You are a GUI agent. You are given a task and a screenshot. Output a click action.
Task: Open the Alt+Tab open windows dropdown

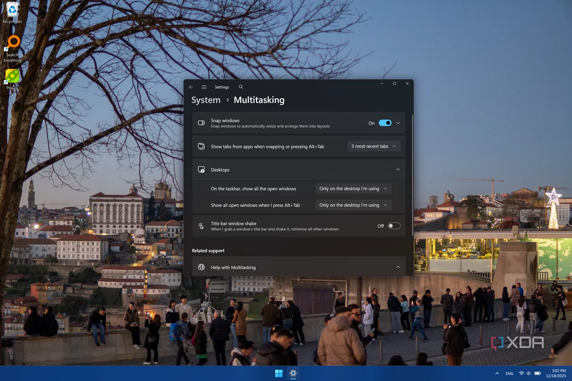(x=353, y=205)
